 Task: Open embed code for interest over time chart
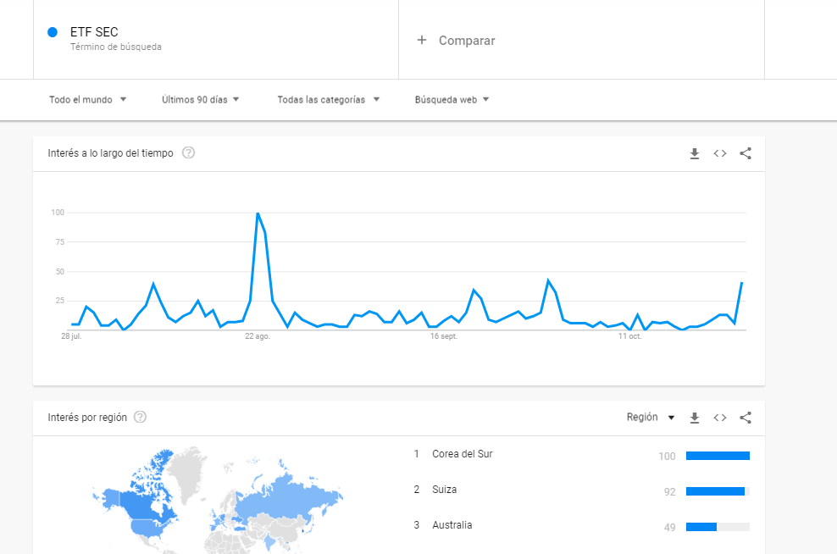pos(719,153)
